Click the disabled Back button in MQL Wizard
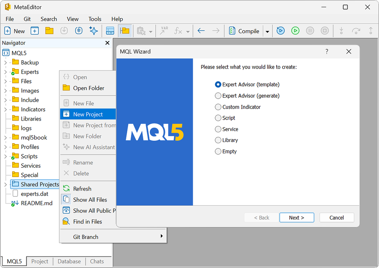 [262, 218]
